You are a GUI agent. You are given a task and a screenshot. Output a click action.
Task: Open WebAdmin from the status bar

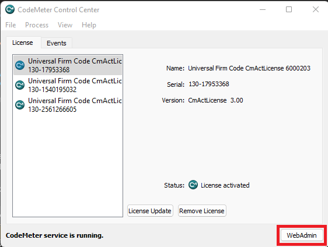[301, 235]
